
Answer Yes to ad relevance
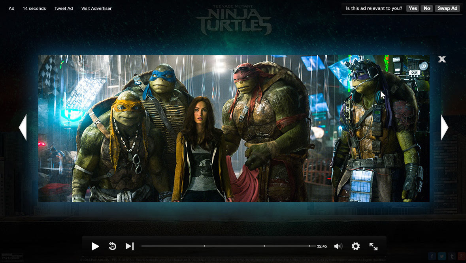coord(413,8)
